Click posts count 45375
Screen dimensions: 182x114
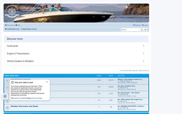111,80
